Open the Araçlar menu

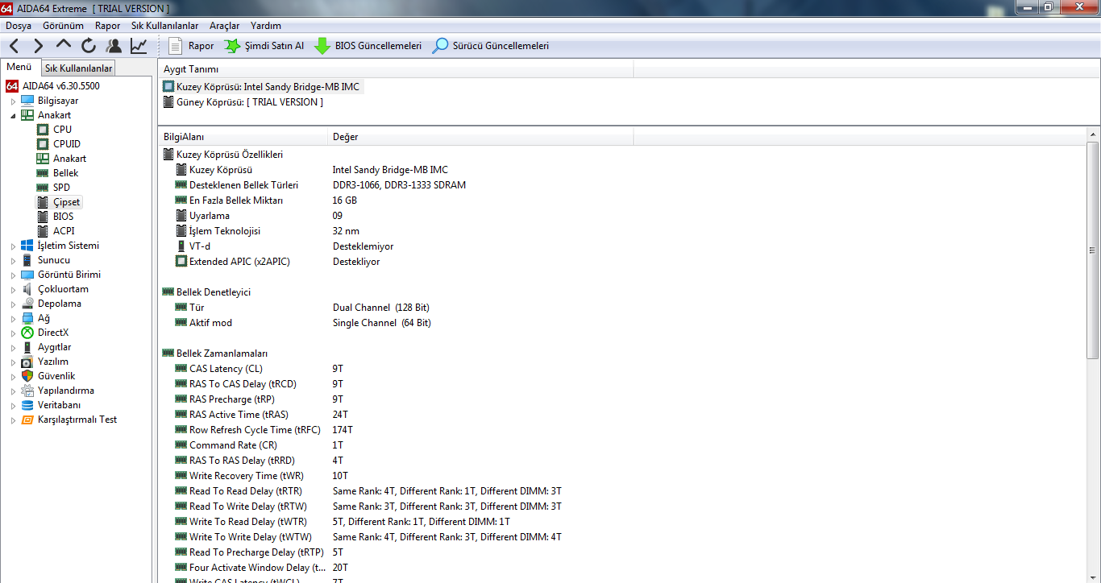point(224,26)
